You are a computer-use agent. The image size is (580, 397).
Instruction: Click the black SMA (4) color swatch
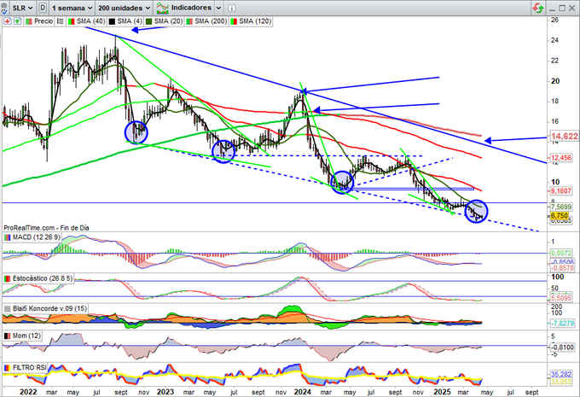[x=112, y=21]
